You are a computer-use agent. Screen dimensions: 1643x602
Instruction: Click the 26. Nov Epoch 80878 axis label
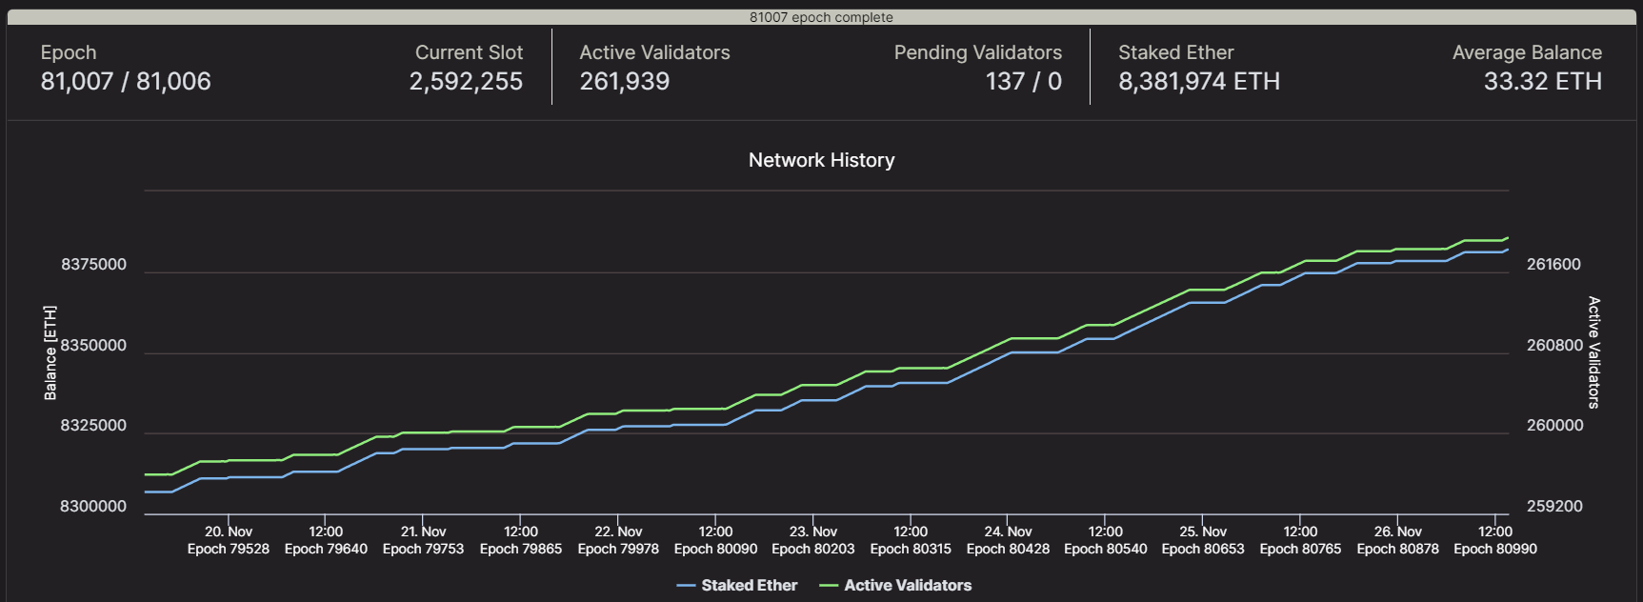coord(1397,540)
